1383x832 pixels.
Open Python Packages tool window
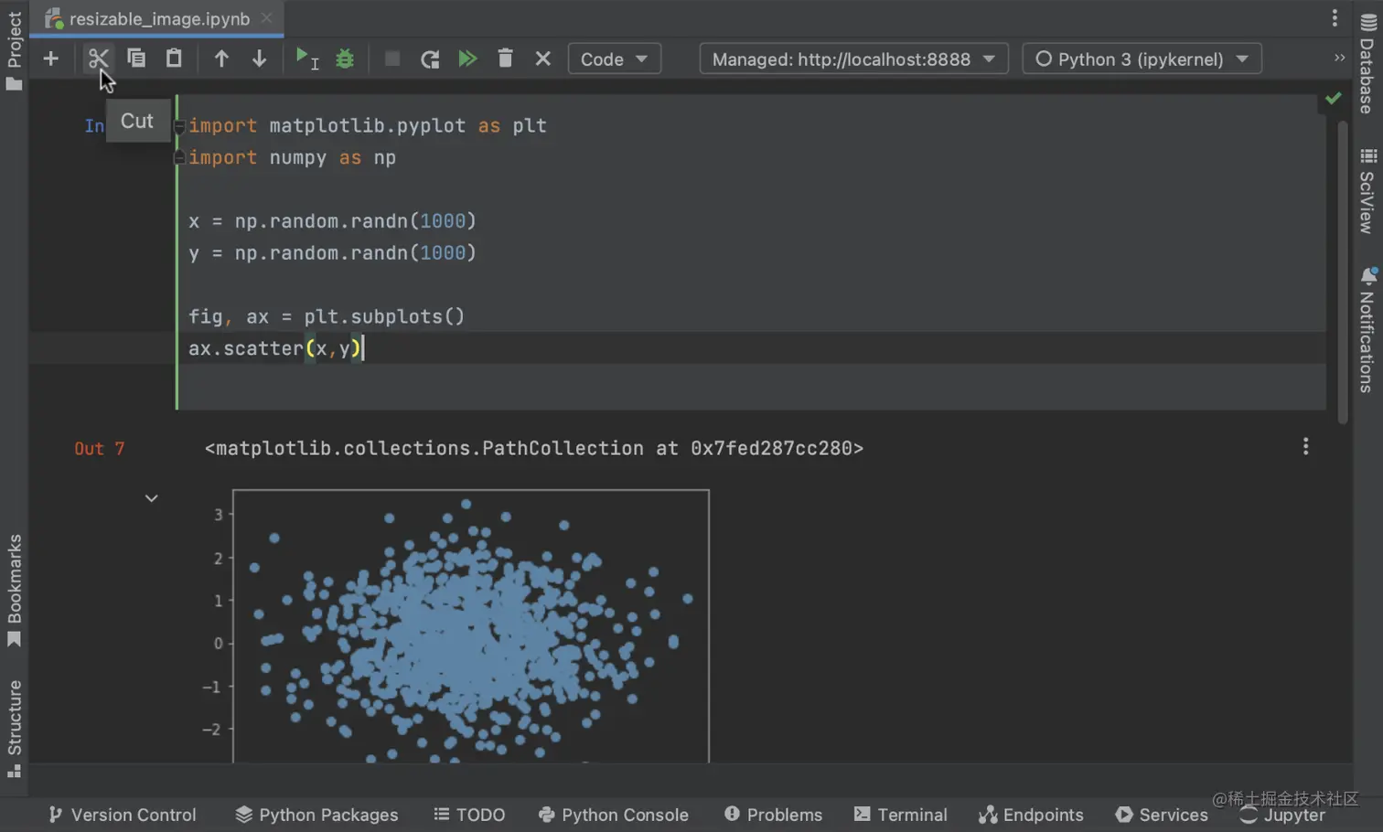316,815
